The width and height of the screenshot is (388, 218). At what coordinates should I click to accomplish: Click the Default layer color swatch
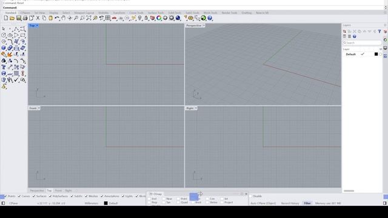click(x=376, y=54)
